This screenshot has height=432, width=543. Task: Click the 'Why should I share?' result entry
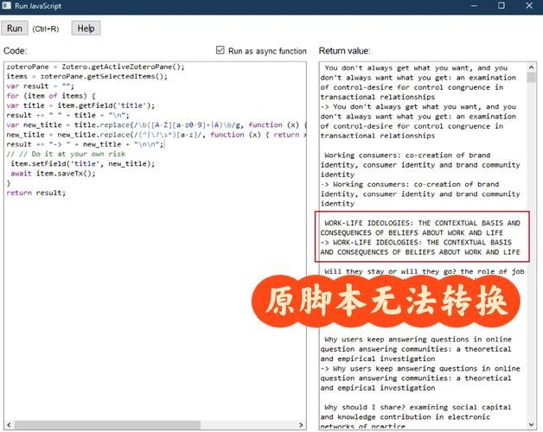point(411,406)
